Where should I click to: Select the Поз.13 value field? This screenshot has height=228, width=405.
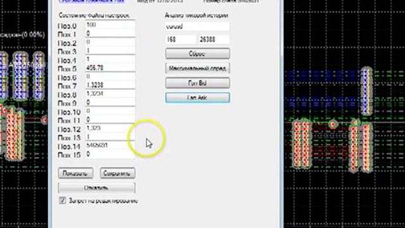coord(110,137)
